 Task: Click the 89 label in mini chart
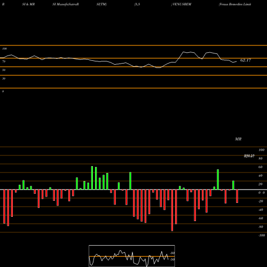[x=172, y=253]
